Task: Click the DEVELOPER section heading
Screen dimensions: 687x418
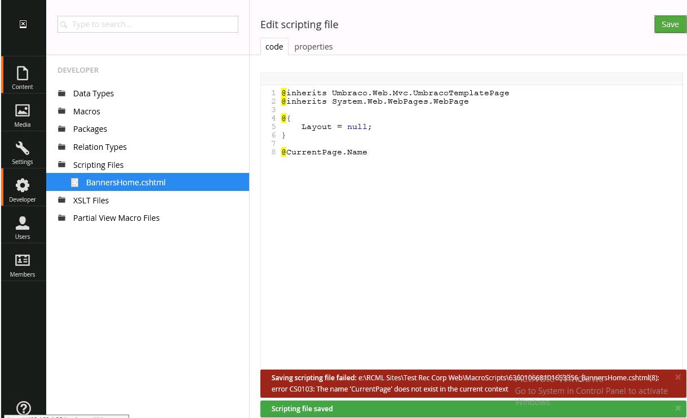Action: click(78, 70)
